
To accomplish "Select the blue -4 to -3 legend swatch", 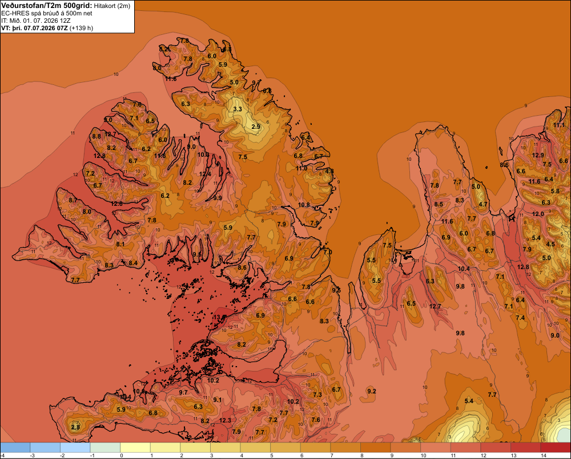I will (15, 448).
